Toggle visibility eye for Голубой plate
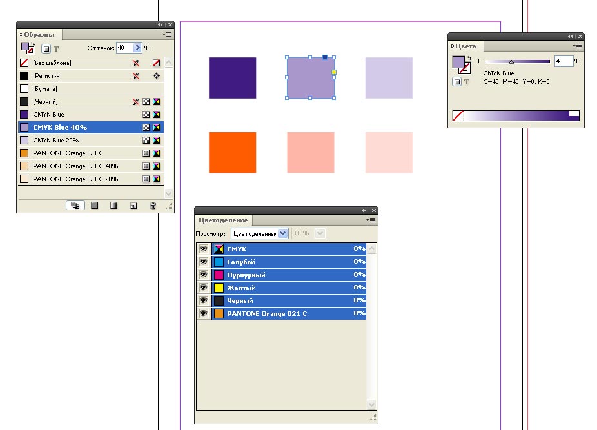The image size is (597, 430). click(204, 262)
